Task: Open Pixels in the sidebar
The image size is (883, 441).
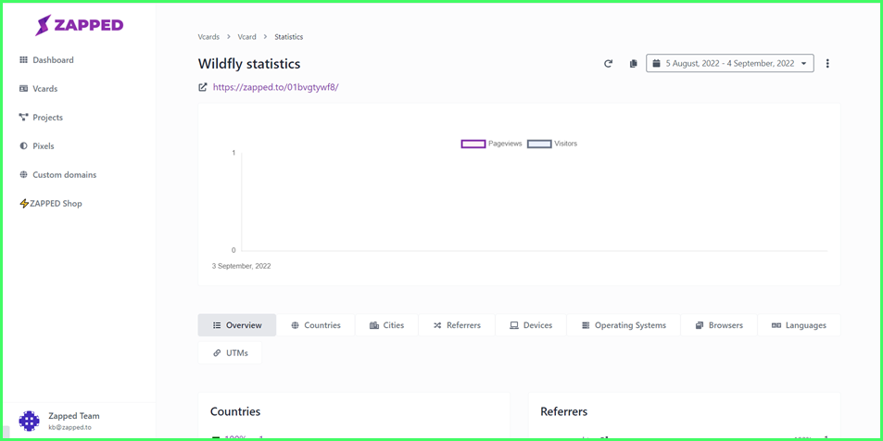Action: 44,145
